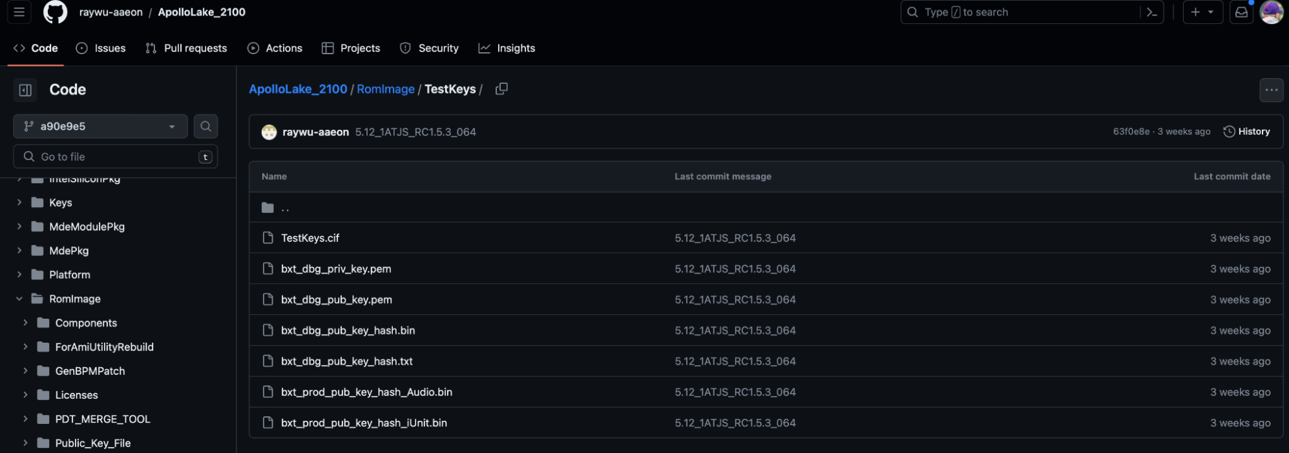Open notifications inbox icon
Viewport: 1289px width, 453px height.
[x=1241, y=12]
